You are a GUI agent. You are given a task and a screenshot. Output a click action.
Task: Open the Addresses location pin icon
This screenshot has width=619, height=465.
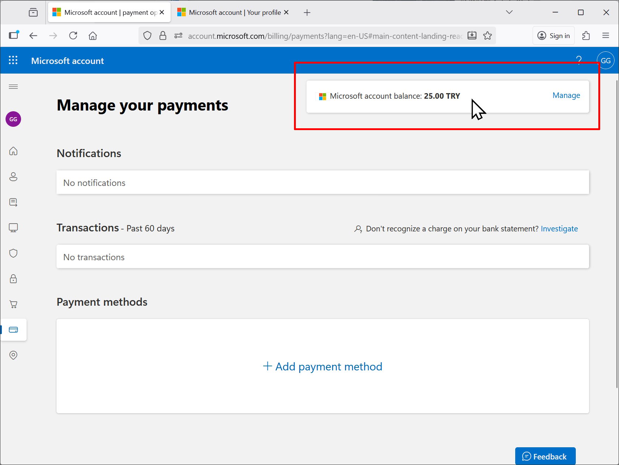tap(13, 355)
